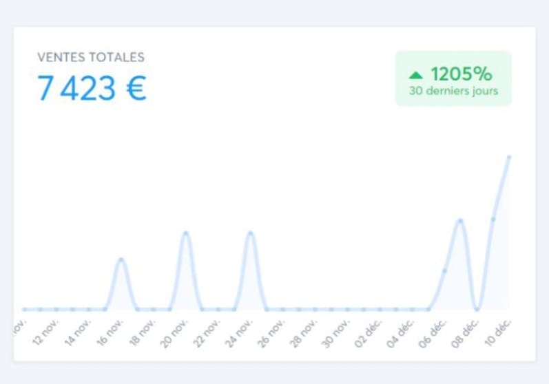Click the "22 nov." axis label
The height and width of the screenshot is (384, 549).
click(211, 332)
